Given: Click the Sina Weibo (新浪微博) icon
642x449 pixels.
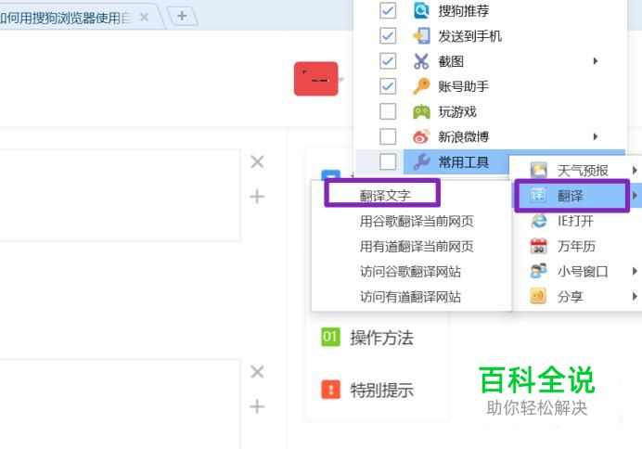Looking at the screenshot, I should pyautogui.click(x=421, y=136).
